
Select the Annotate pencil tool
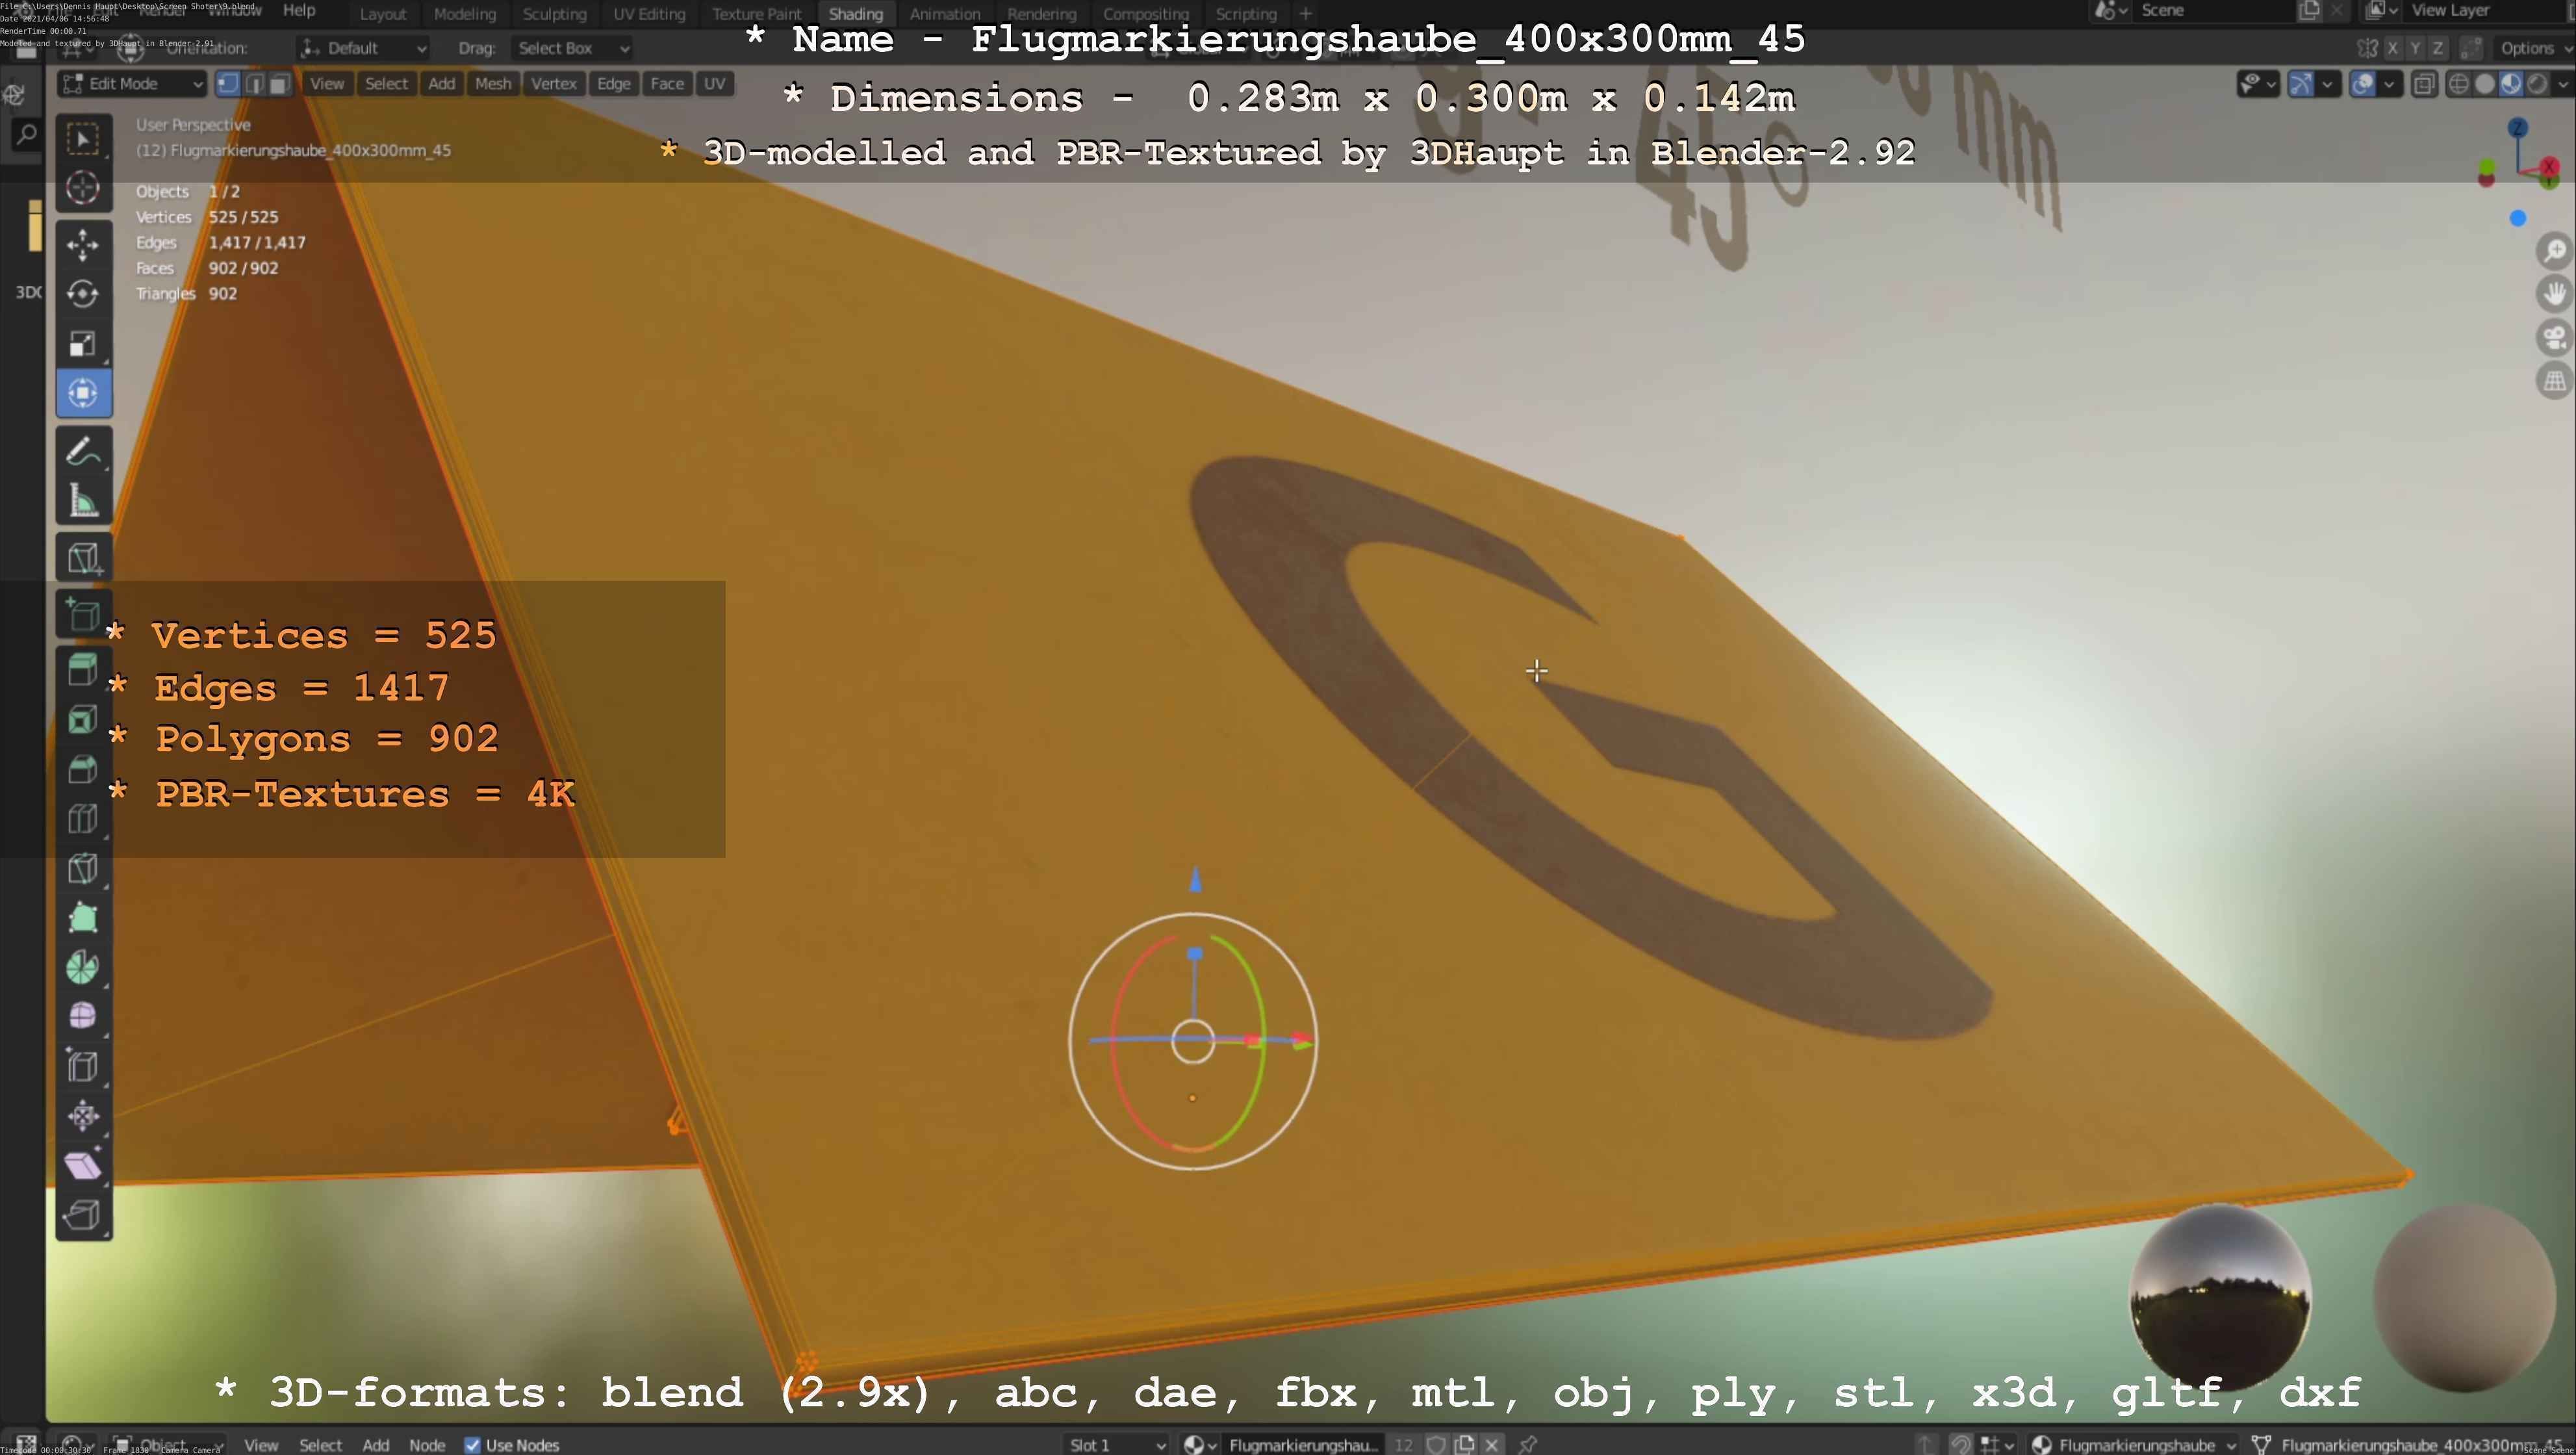coord(83,451)
